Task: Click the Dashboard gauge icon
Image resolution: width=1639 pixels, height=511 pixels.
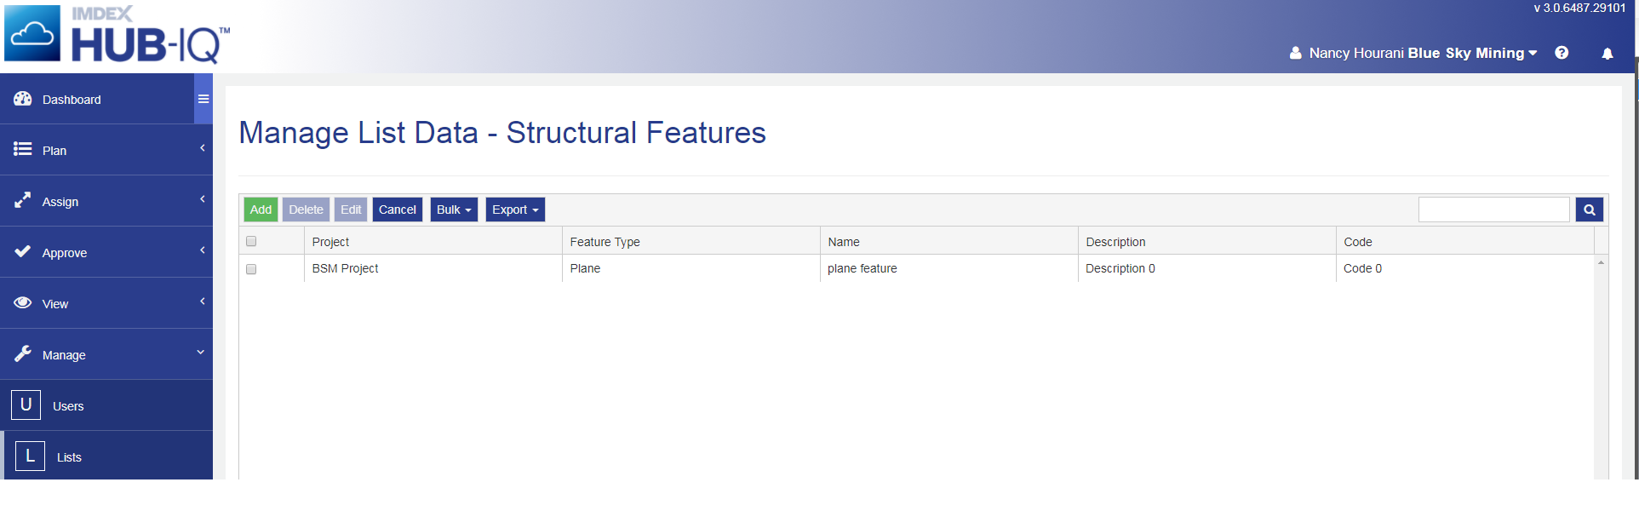Action: coord(23,99)
